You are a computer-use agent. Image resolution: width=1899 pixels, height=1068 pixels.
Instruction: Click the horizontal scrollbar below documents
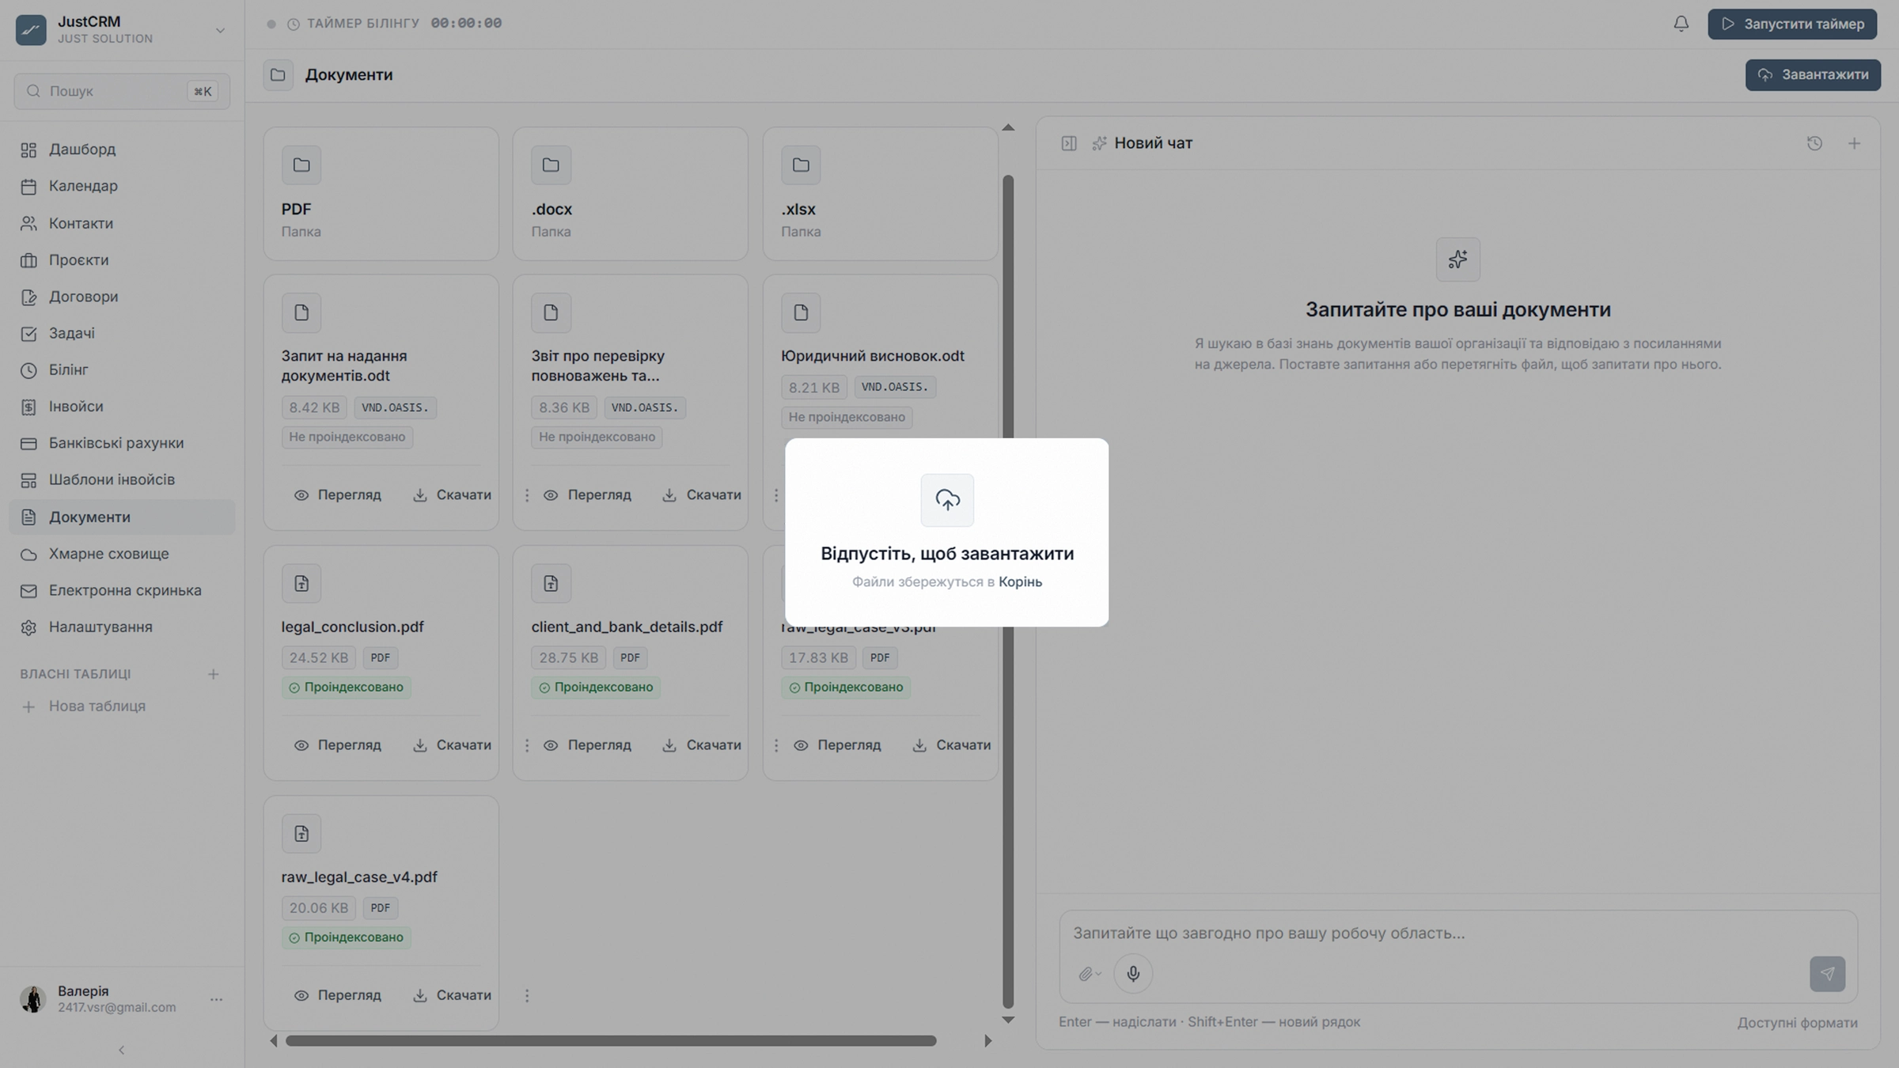611,1041
